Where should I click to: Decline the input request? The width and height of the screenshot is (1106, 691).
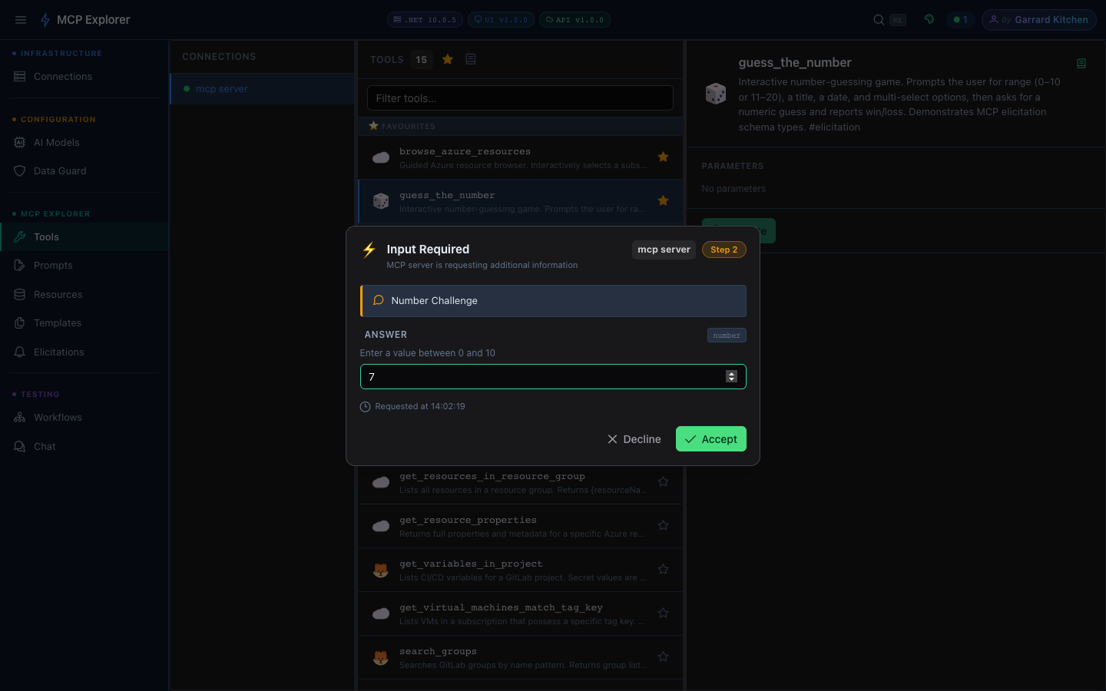pyautogui.click(x=634, y=439)
